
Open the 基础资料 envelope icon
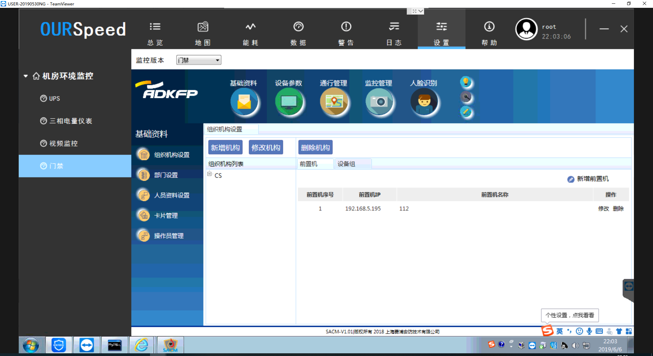(x=244, y=102)
